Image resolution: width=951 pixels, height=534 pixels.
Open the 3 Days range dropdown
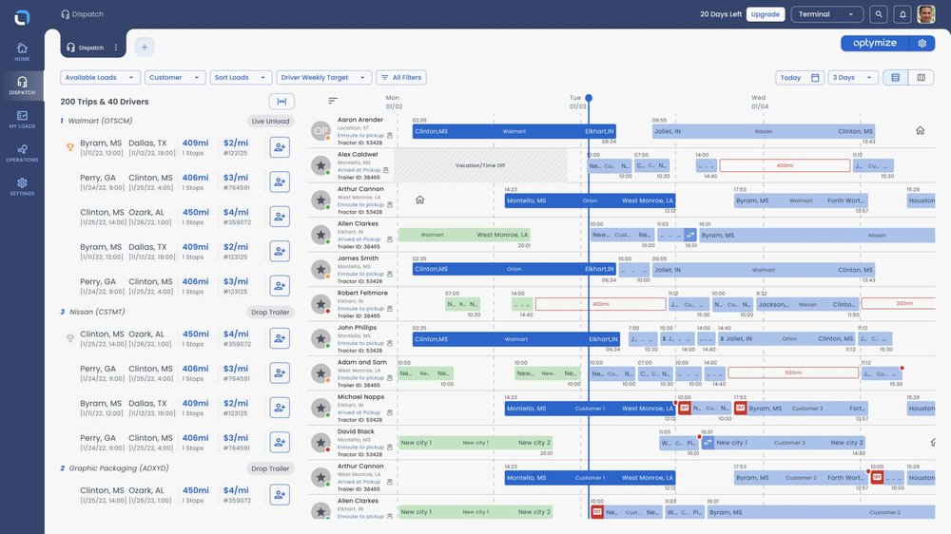click(x=853, y=78)
